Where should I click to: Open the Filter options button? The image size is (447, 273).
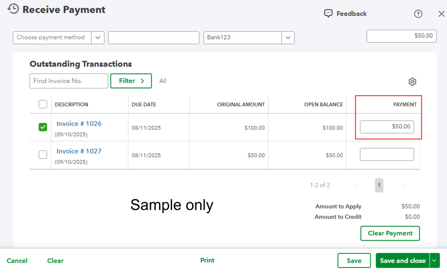[131, 81]
